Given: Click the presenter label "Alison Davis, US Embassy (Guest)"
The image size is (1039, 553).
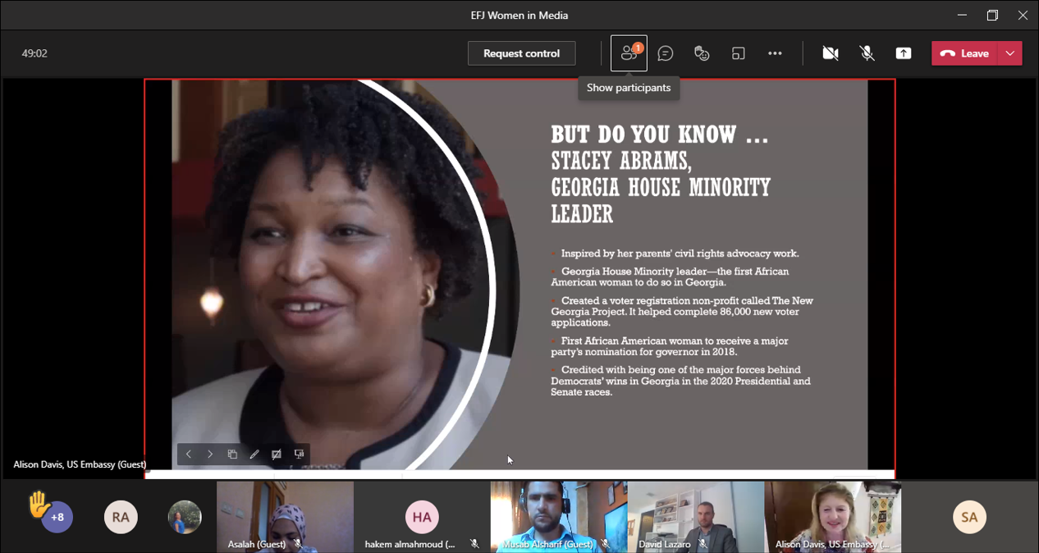Looking at the screenshot, I should point(80,464).
